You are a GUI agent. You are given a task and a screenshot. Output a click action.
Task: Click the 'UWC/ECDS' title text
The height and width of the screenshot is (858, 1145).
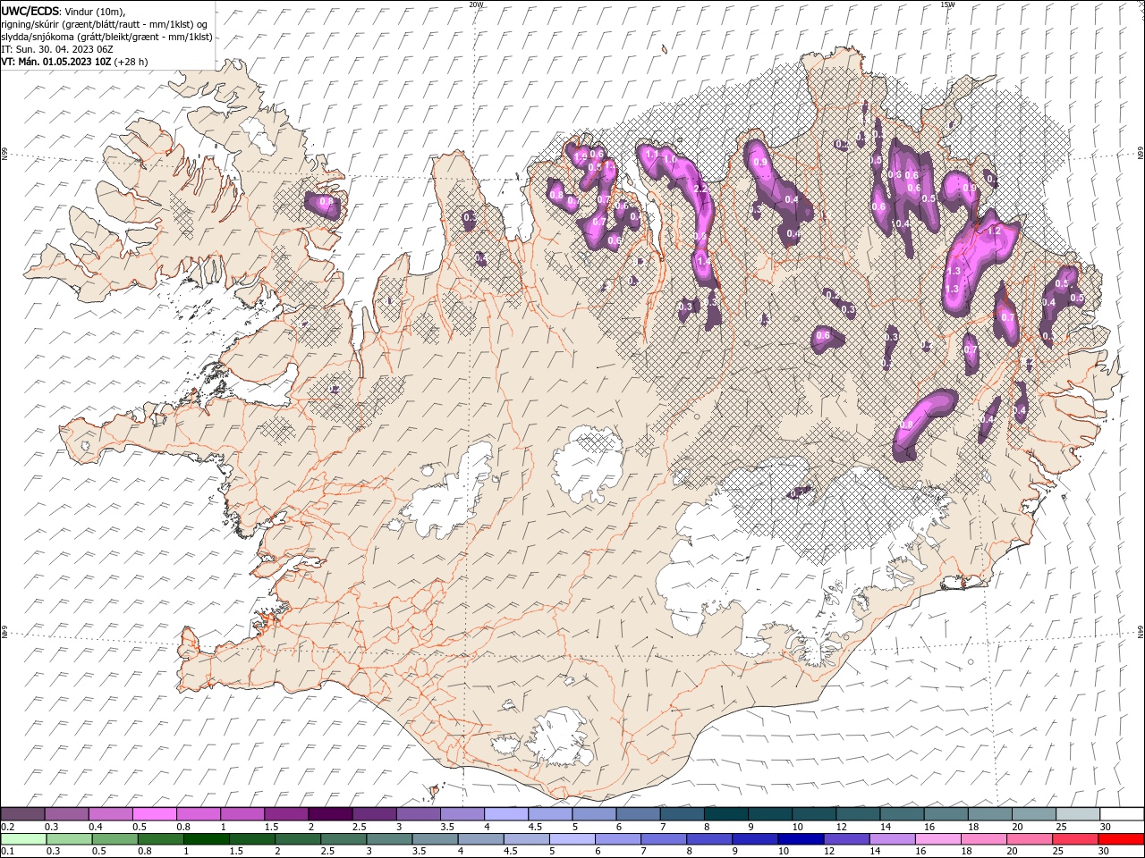point(30,11)
